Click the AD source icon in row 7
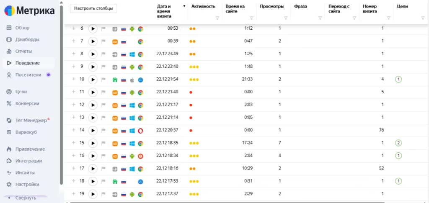 pyautogui.click(x=115, y=41)
